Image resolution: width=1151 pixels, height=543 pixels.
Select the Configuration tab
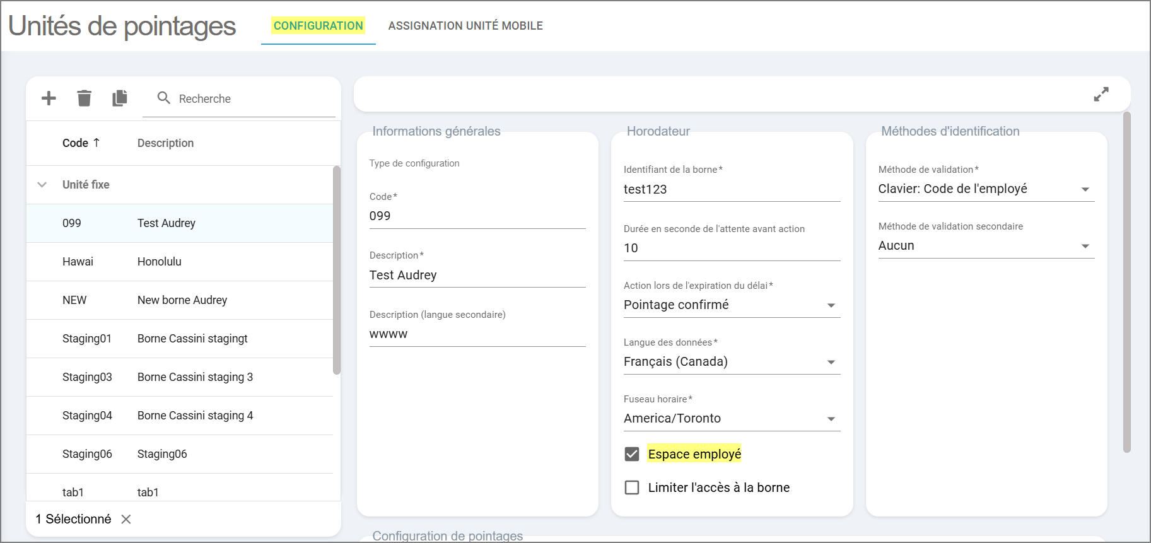click(318, 26)
